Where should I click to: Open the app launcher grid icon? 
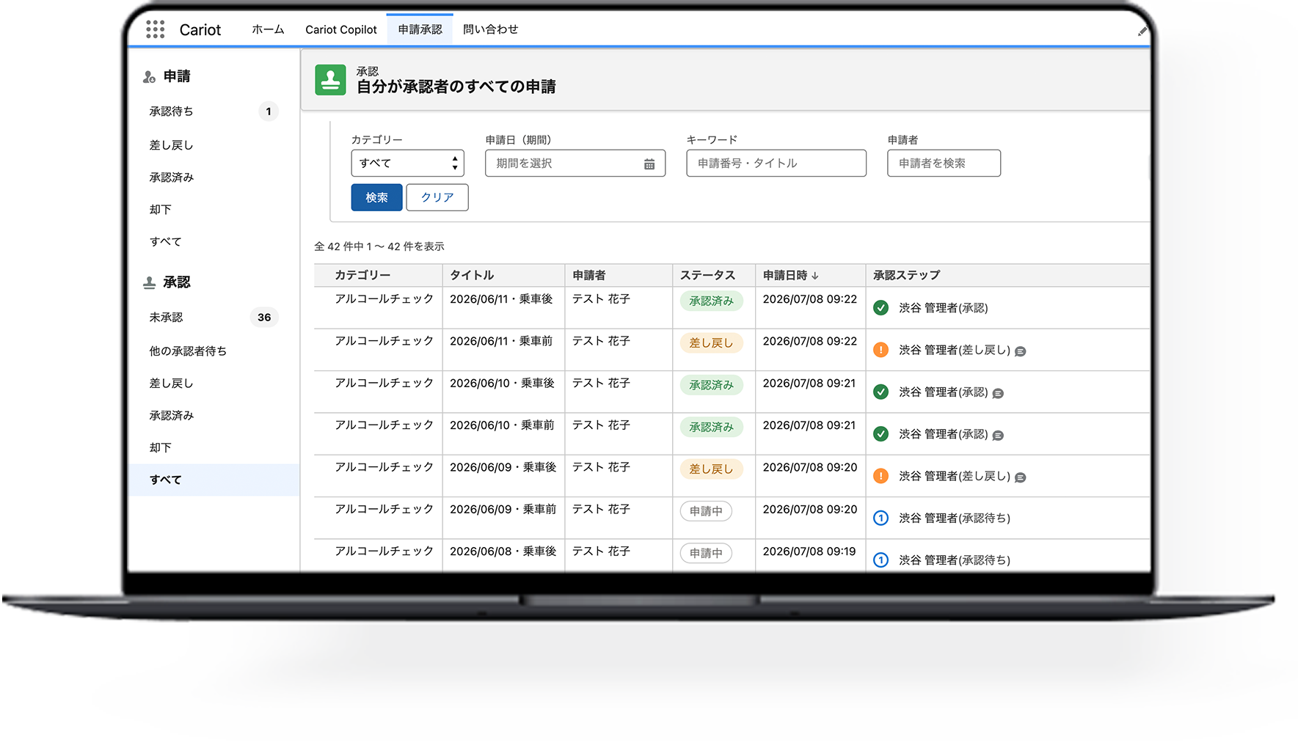(x=155, y=29)
